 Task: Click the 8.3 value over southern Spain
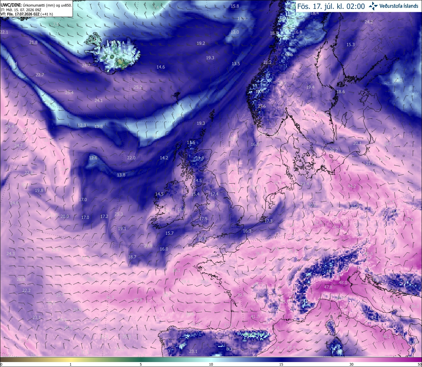(x=229, y=349)
